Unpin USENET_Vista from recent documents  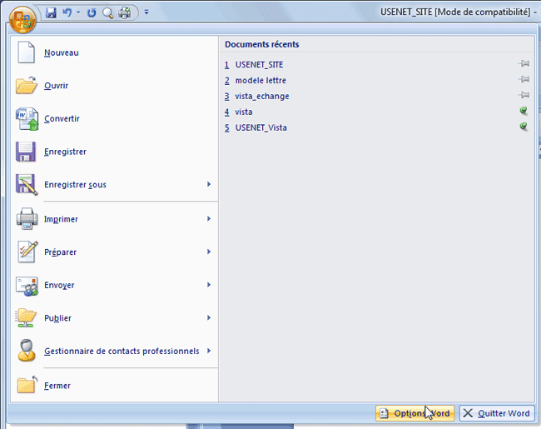(524, 127)
